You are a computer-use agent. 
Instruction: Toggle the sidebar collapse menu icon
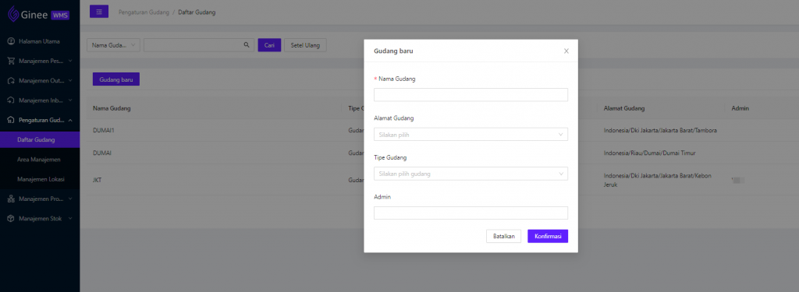click(x=99, y=12)
